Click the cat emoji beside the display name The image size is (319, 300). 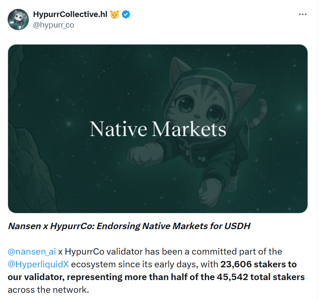point(115,14)
